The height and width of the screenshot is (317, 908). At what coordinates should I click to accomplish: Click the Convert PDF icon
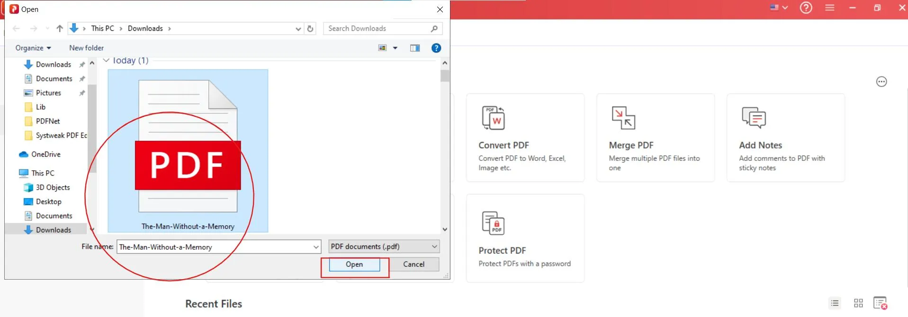[493, 118]
